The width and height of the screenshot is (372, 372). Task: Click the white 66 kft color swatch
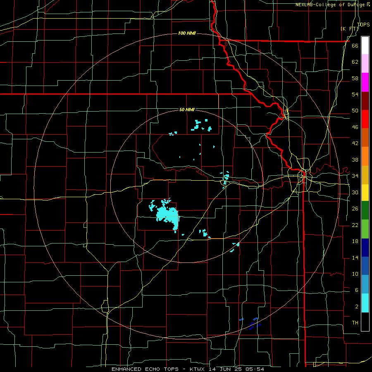(x=365, y=45)
